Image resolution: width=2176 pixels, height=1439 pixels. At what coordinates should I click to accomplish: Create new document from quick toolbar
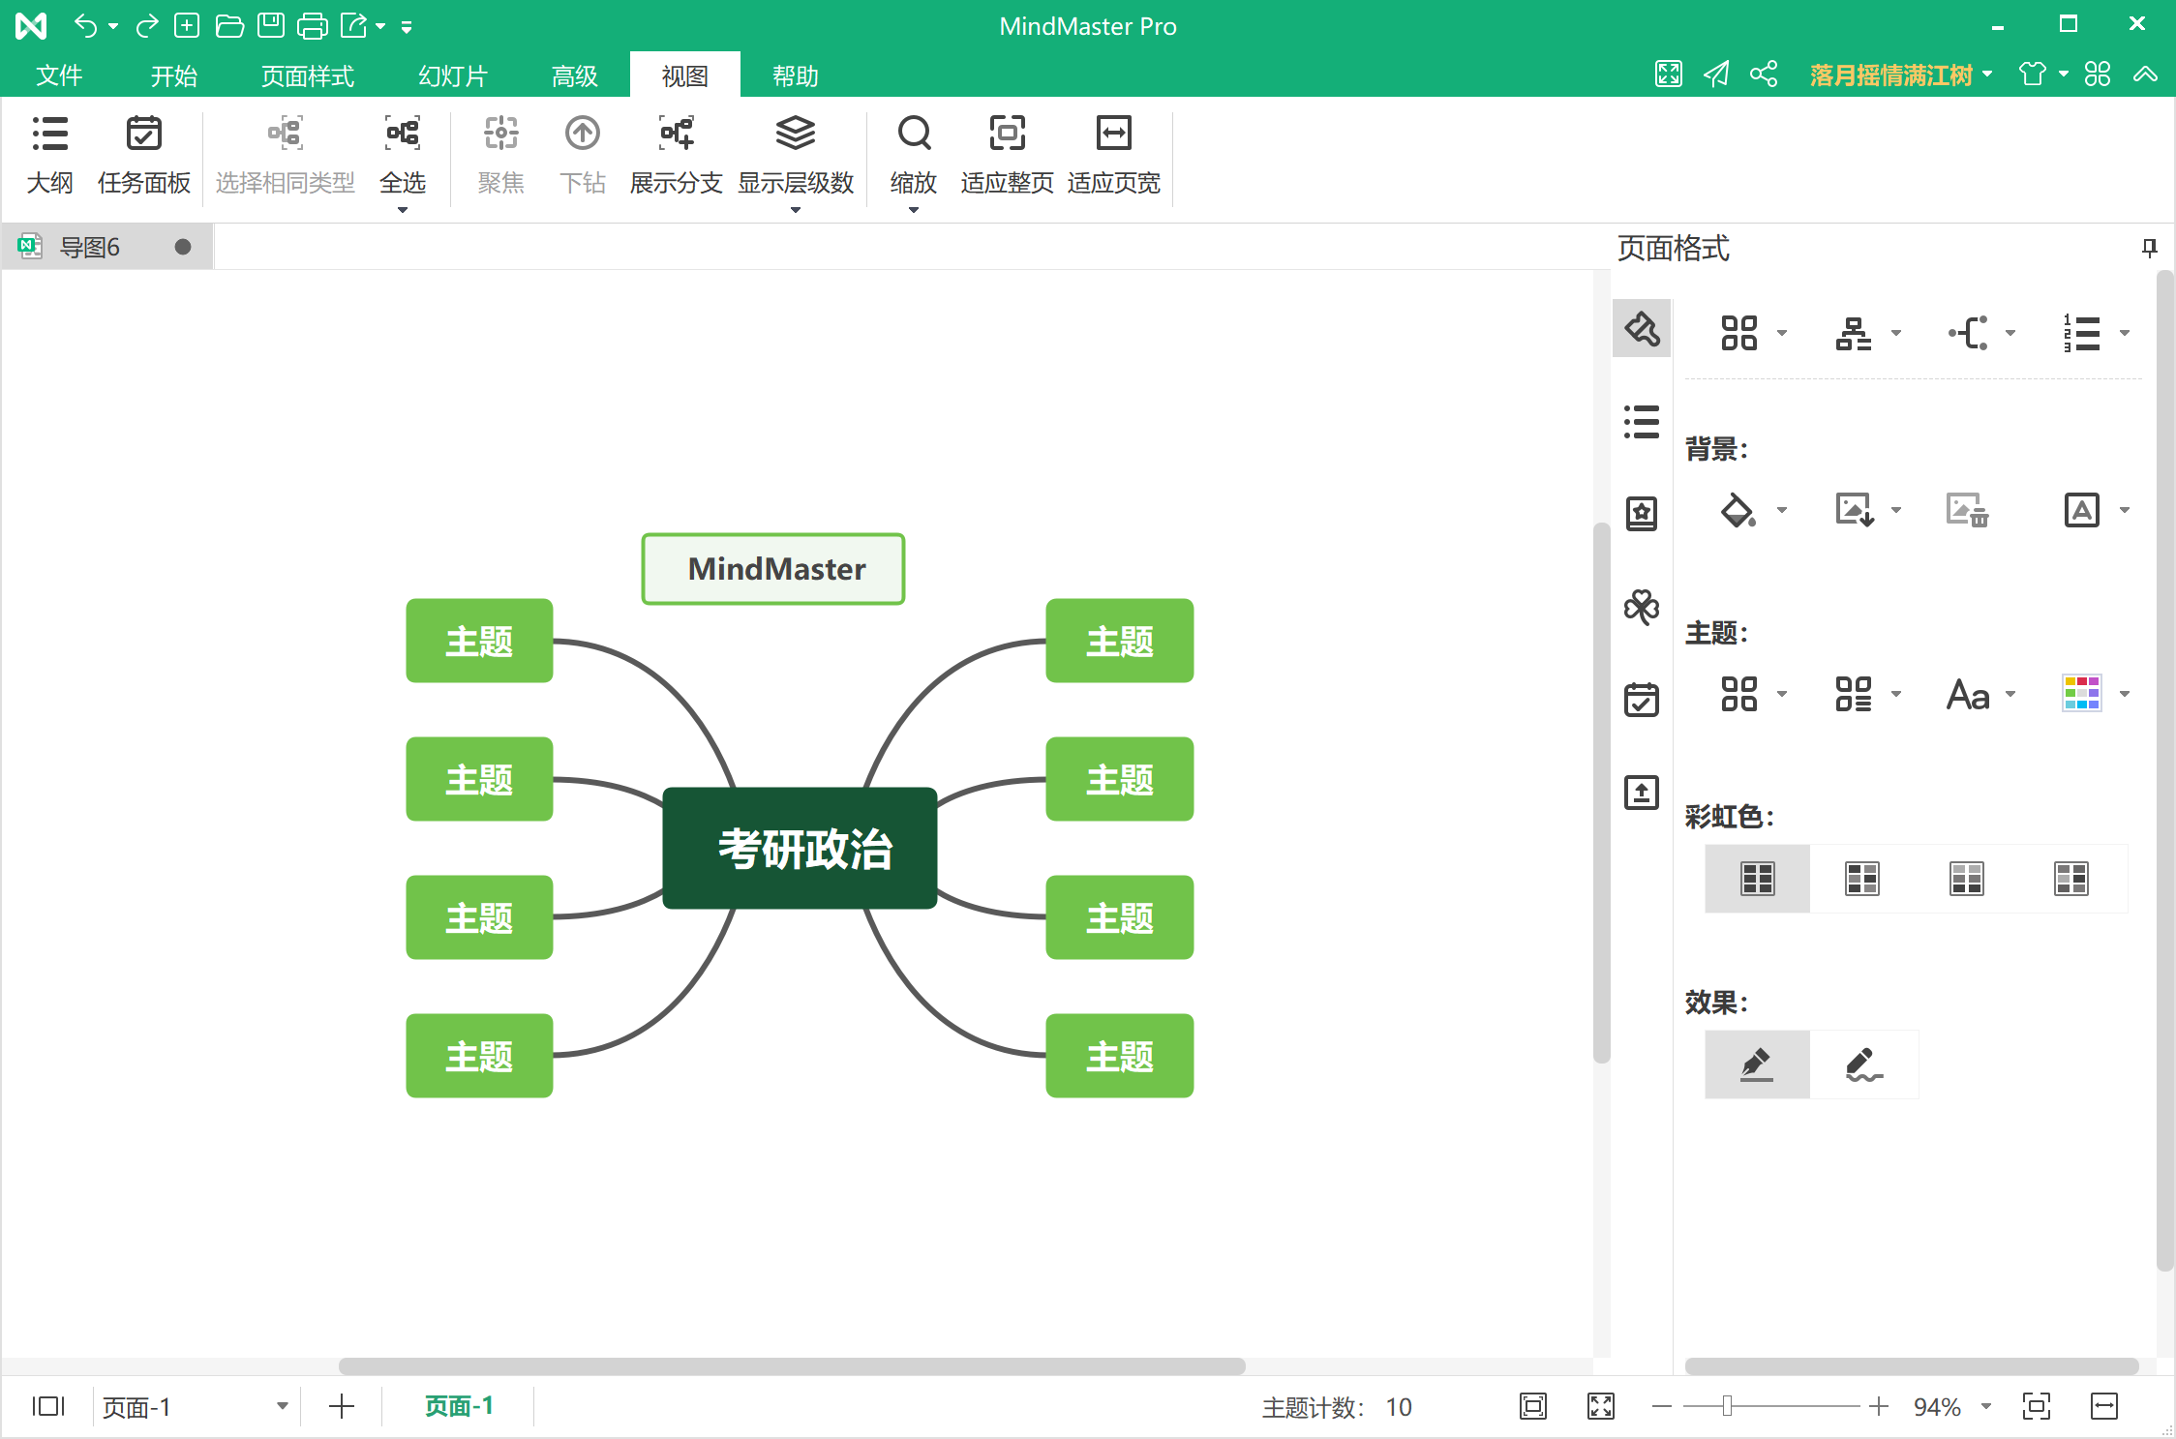(x=187, y=26)
